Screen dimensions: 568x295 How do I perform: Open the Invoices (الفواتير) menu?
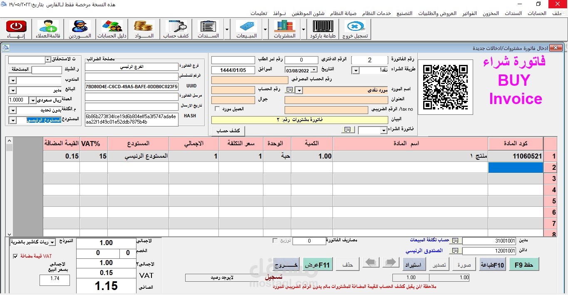coord(470,13)
